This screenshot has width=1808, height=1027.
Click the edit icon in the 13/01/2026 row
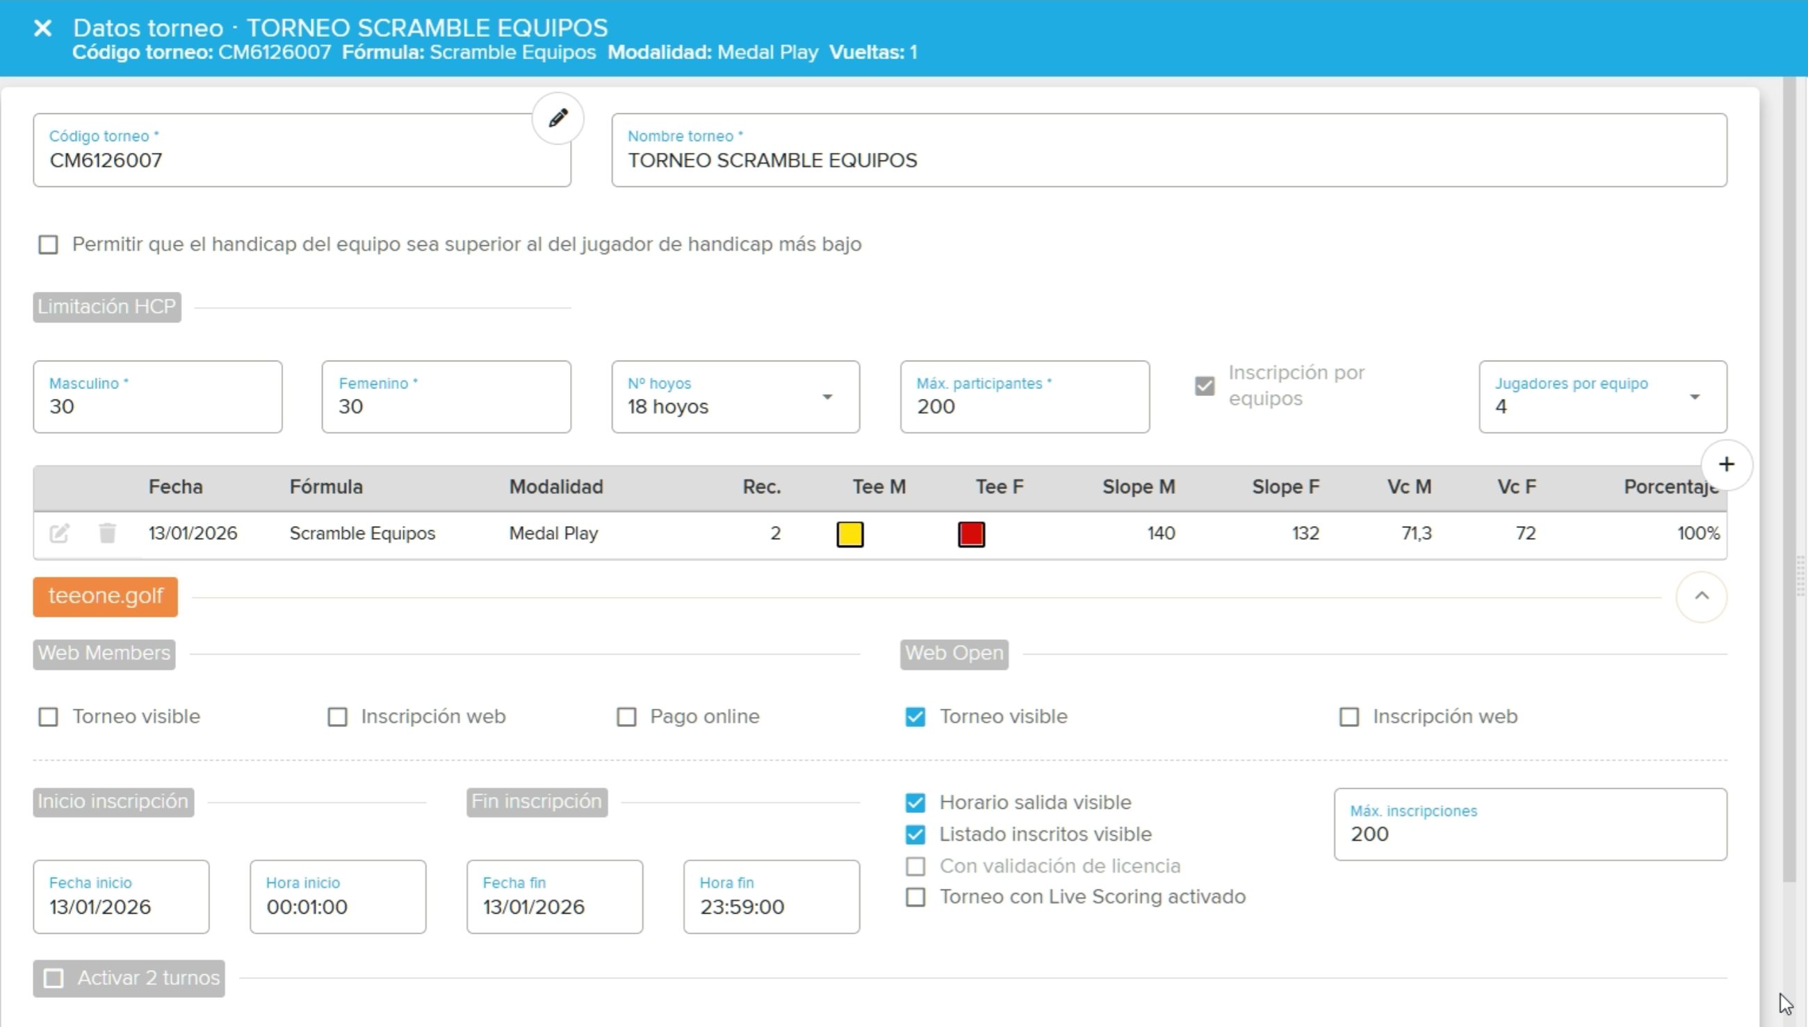click(x=59, y=533)
